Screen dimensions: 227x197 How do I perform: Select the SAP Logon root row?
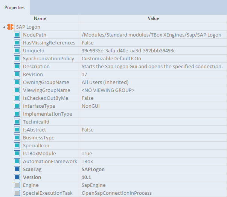[x=28, y=27]
